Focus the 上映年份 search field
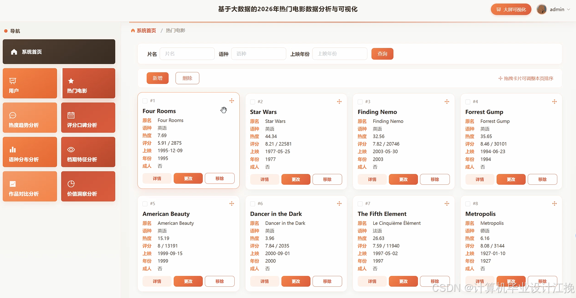576x298 pixels. pos(340,54)
